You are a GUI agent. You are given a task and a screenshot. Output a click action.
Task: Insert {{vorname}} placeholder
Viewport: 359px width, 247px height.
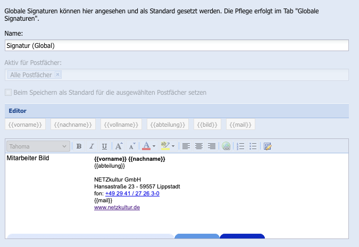pos(25,125)
